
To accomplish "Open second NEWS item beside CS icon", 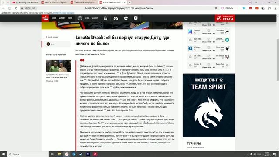I will point(87,18).
